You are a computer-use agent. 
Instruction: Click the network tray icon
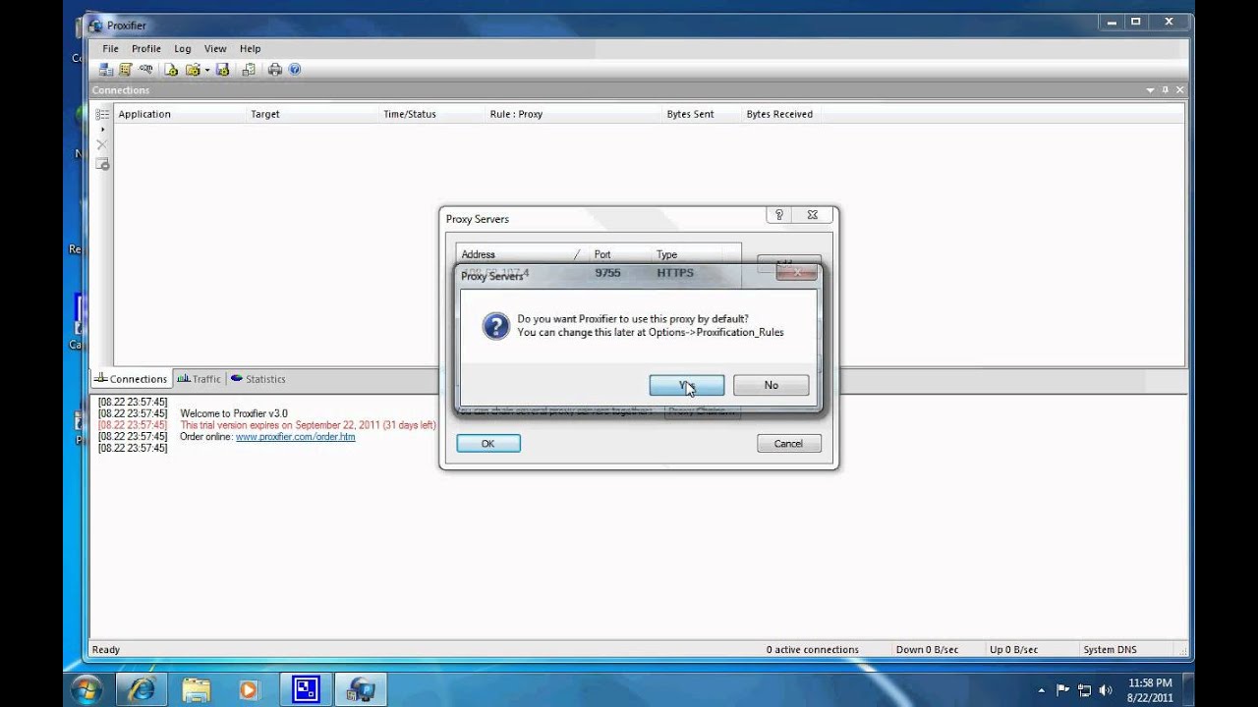coord(1084,690)
